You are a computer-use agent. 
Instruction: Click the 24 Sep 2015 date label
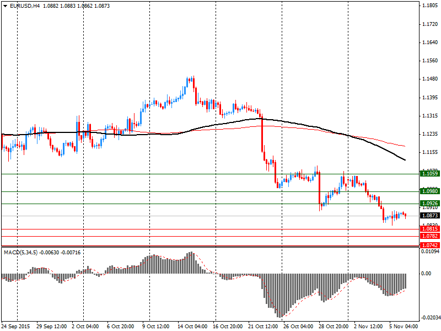(x=15, y=327)
